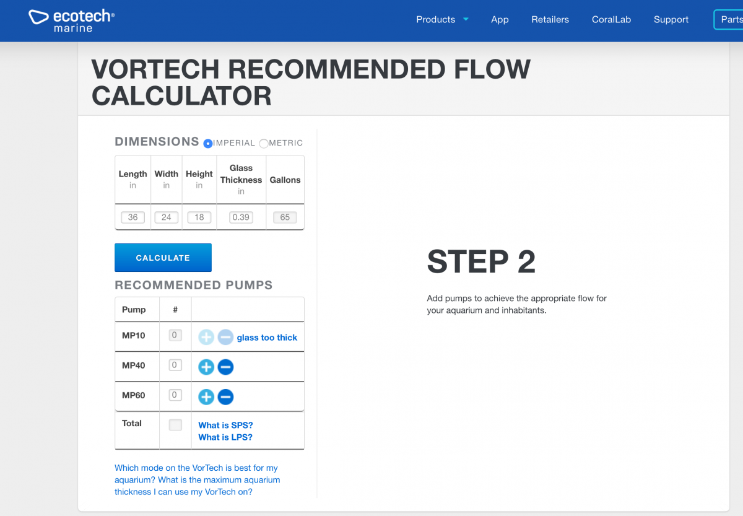This screenshot has width=743, height=516.
Task: Remove an MP40 pump with minus icon
Action: click(225, 367)
